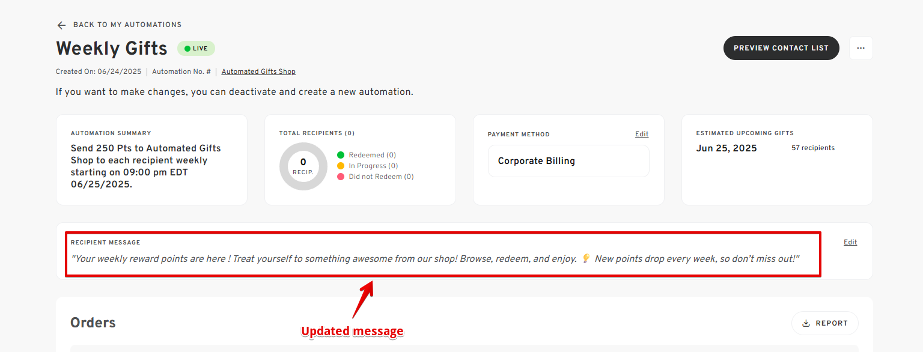This screenshot has height=352, width=923.
Task: Open the three-dot more options menu
Action: [861, 48]
